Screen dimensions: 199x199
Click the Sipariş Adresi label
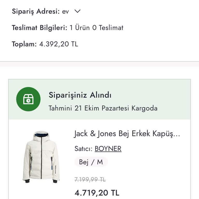[x=36, y=11]
